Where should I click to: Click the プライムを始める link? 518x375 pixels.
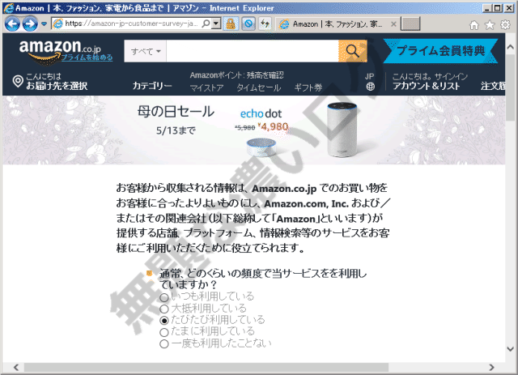tap(87, 58)
